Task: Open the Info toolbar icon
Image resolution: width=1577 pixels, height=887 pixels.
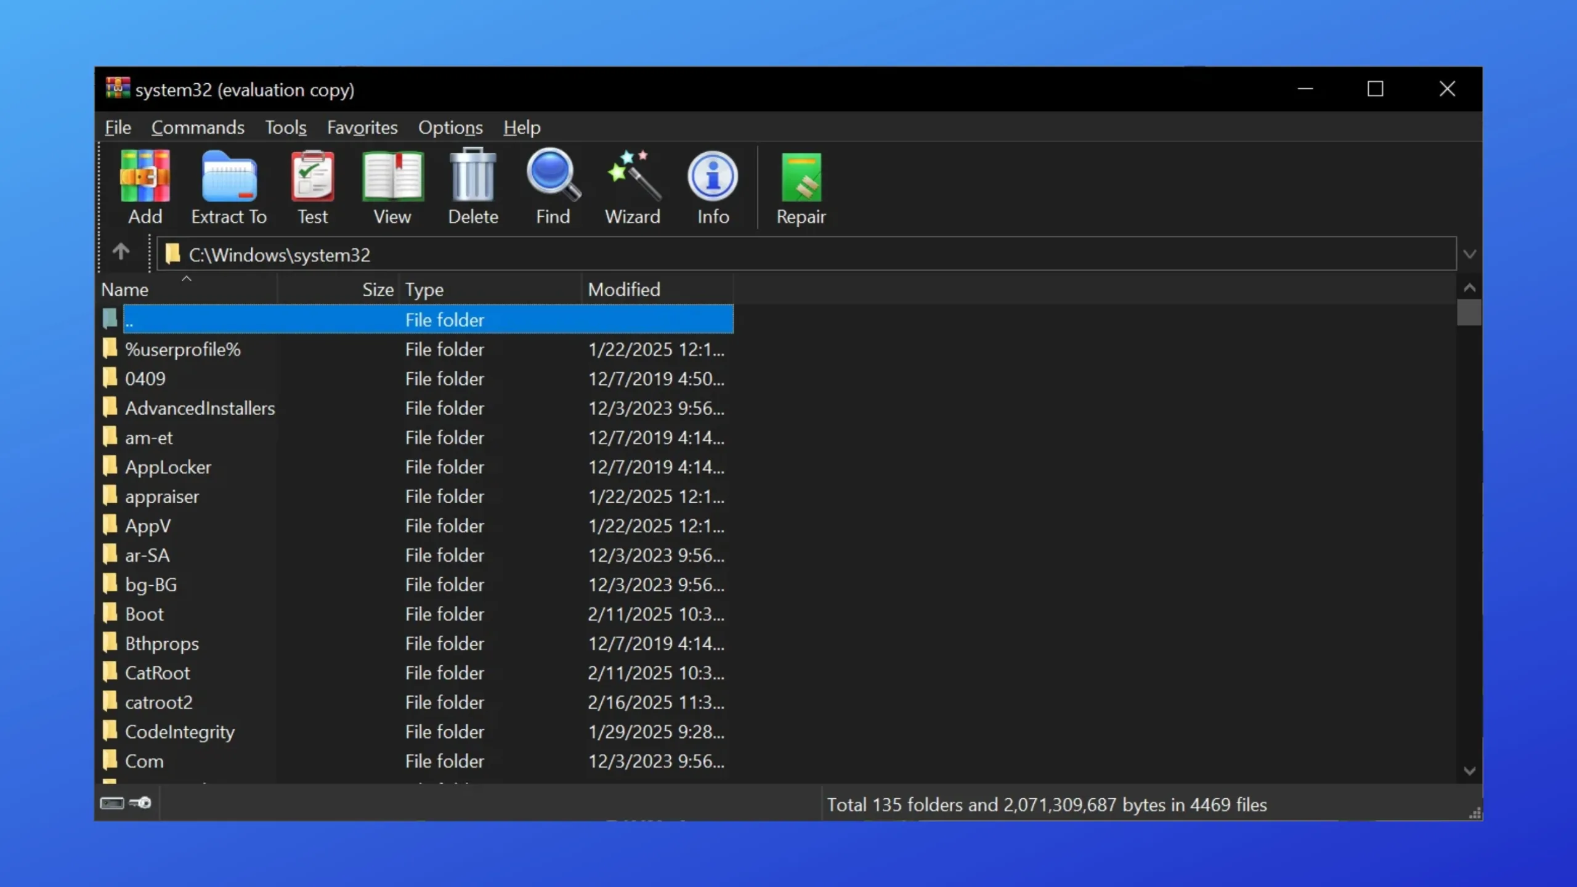Action: pyautogui.click(x=713, y=176)
